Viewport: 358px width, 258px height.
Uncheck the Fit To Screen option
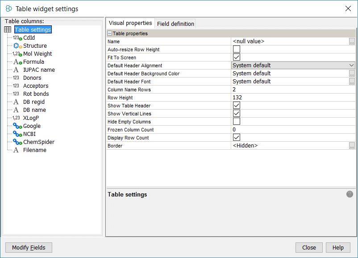237,57
